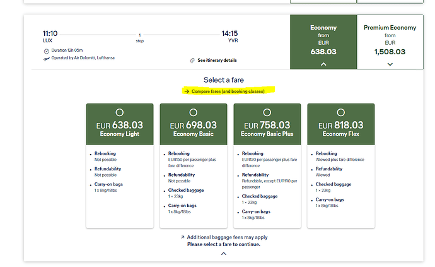This screenshot has width=435, height=267.
Task: Click the EUR 758.03 Economy Basic Plus header
Action: pyautogui.click(x=267, y=124)
